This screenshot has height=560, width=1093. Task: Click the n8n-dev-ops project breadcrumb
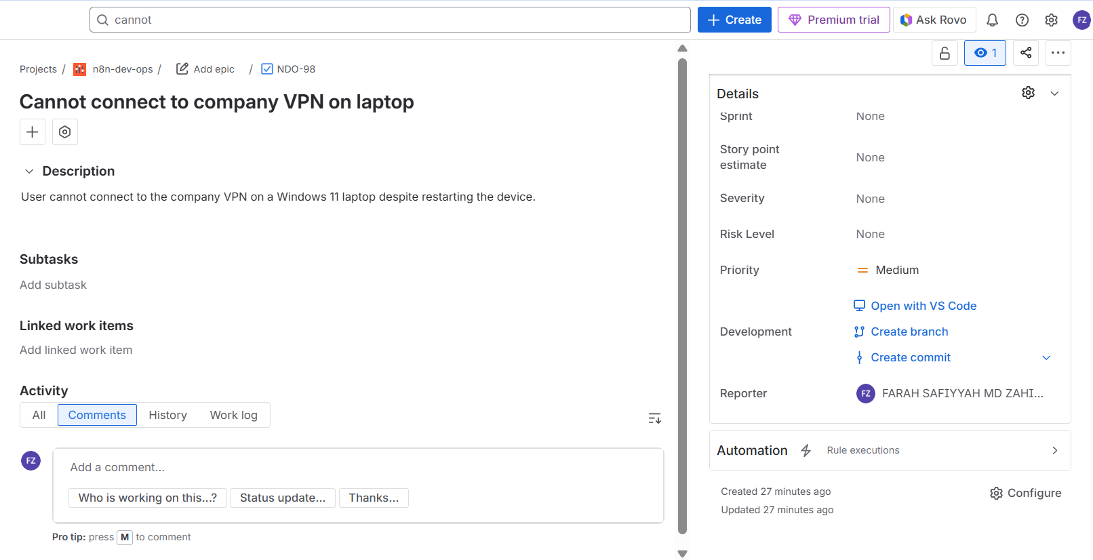tap(122, 69)
